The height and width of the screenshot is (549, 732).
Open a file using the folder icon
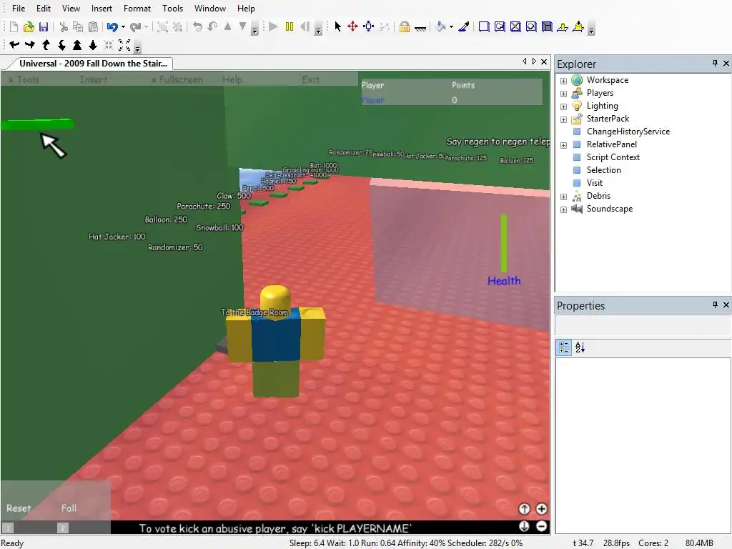(x=29, y=27)
